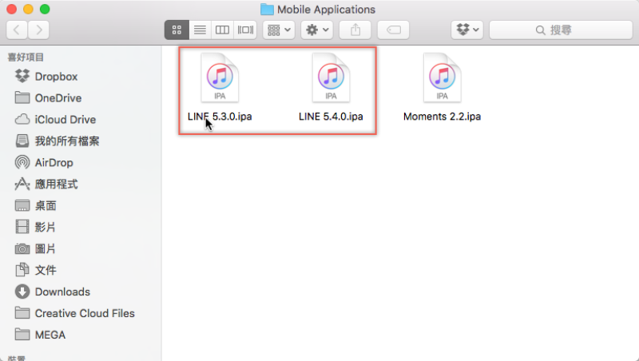
Task: Click the MEGA folder icon in sidebar
Action: coord(22,335)
